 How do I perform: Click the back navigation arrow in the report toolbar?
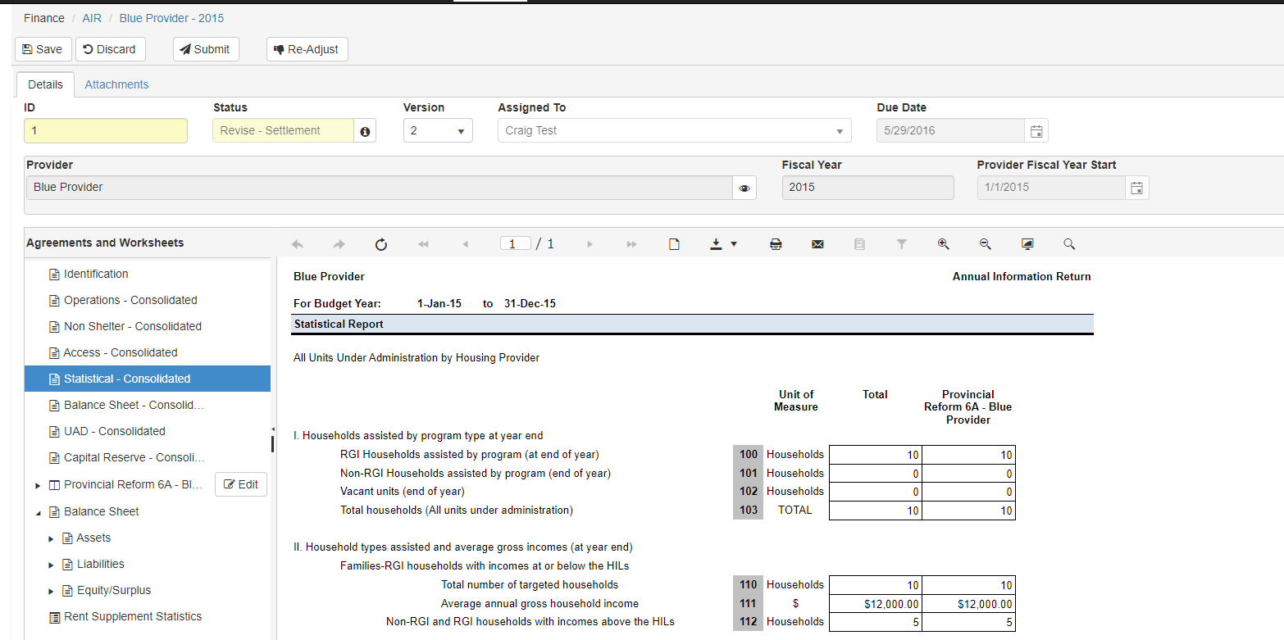[x=297, y=244]
